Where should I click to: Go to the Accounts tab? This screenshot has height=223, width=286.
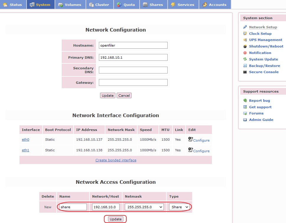(x=215, y=4)
